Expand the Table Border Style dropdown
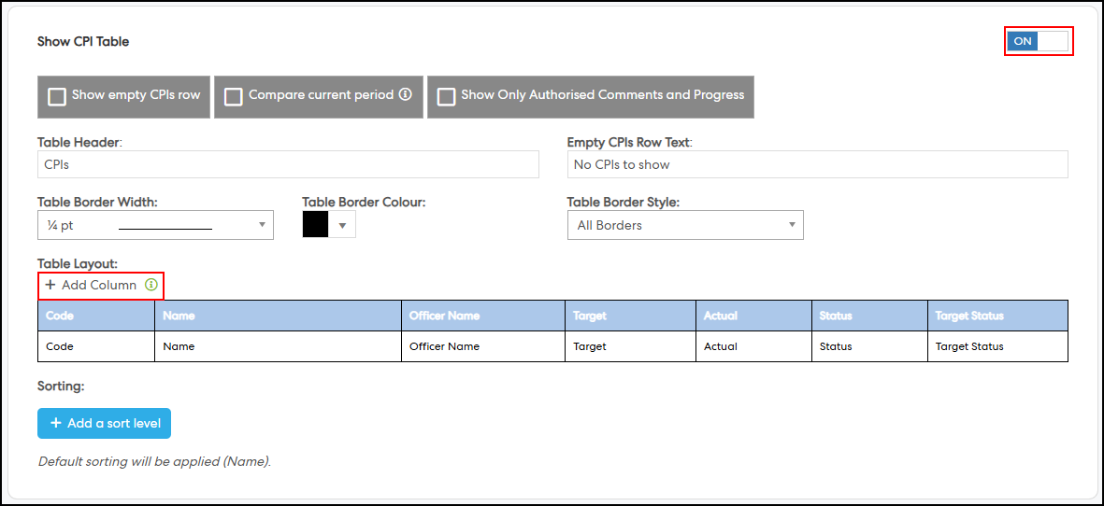This screenshot has width=1104, height=506. point(684,225)
